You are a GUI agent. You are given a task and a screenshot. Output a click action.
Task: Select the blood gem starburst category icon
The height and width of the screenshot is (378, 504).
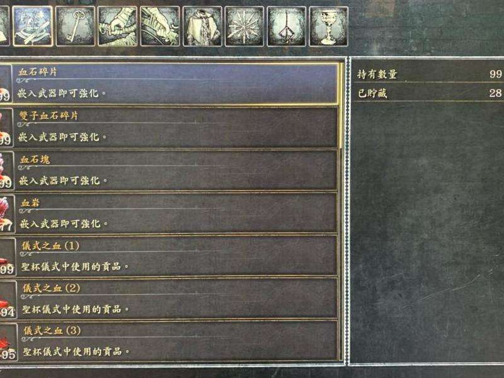(244, 26)
